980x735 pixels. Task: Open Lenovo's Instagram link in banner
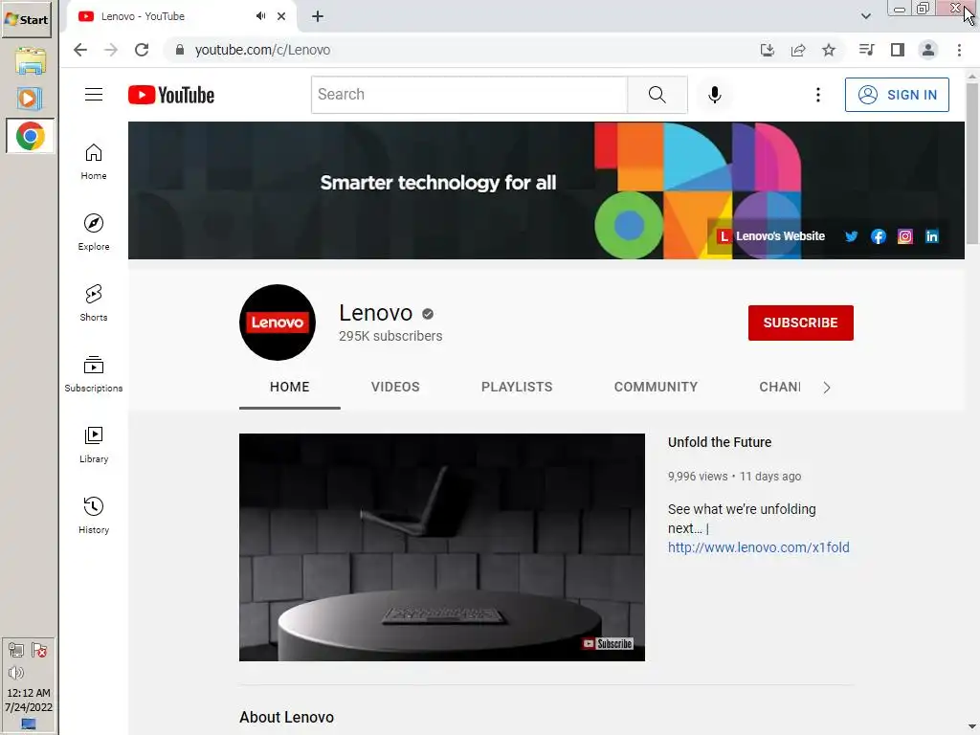point(905,236)
